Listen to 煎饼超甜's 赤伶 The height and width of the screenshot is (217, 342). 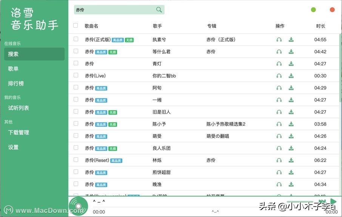click(x=279, y=172)
